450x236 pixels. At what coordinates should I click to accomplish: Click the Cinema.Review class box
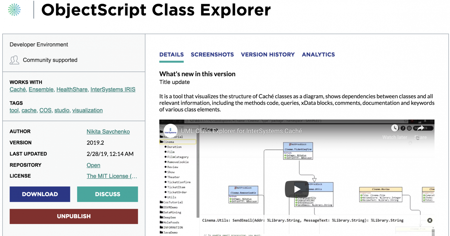[381, 195]
